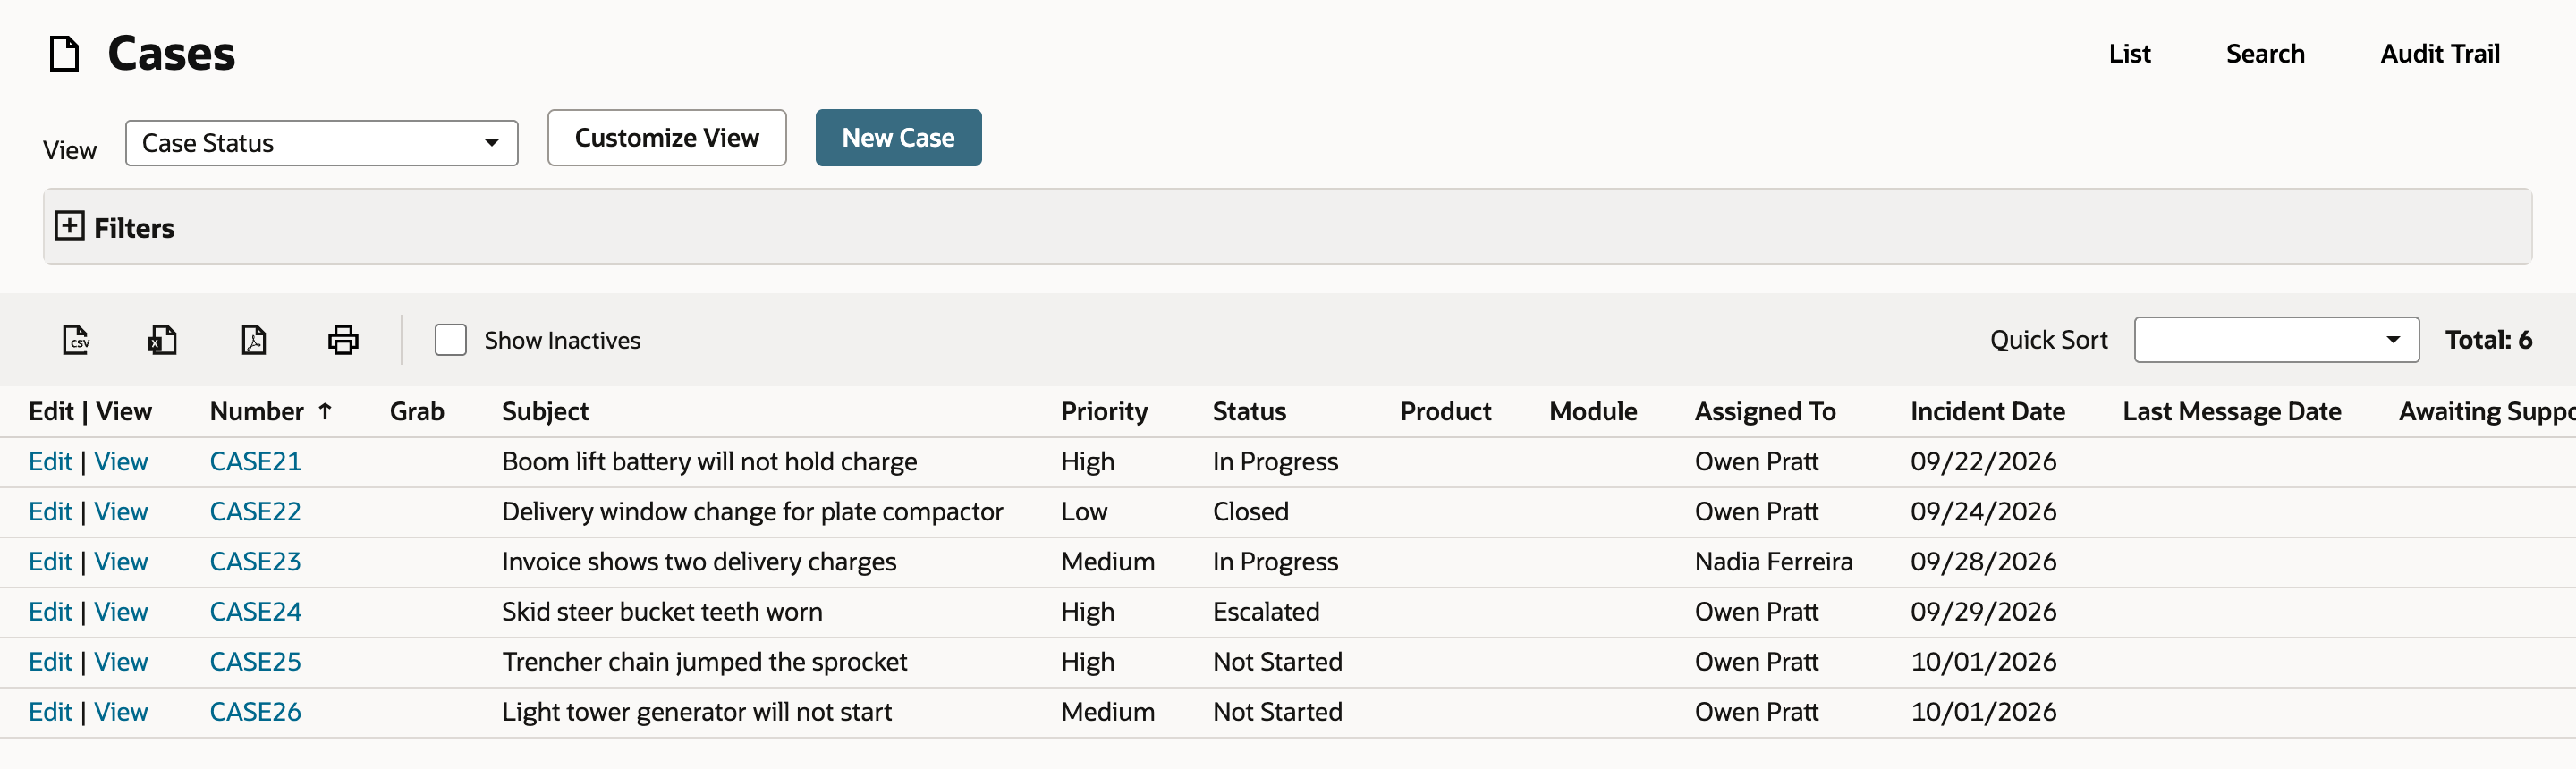View the CASE21 row
Screen dimensions: 2576x769
coord(121,461)
